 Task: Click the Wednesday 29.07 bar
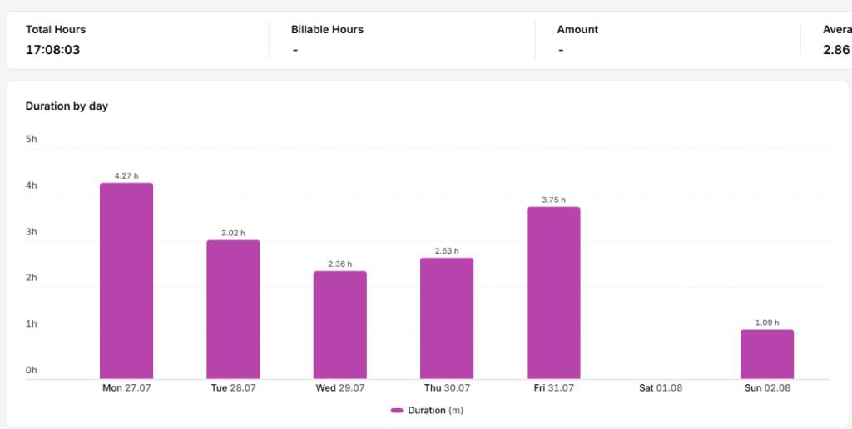click(339, 325)
